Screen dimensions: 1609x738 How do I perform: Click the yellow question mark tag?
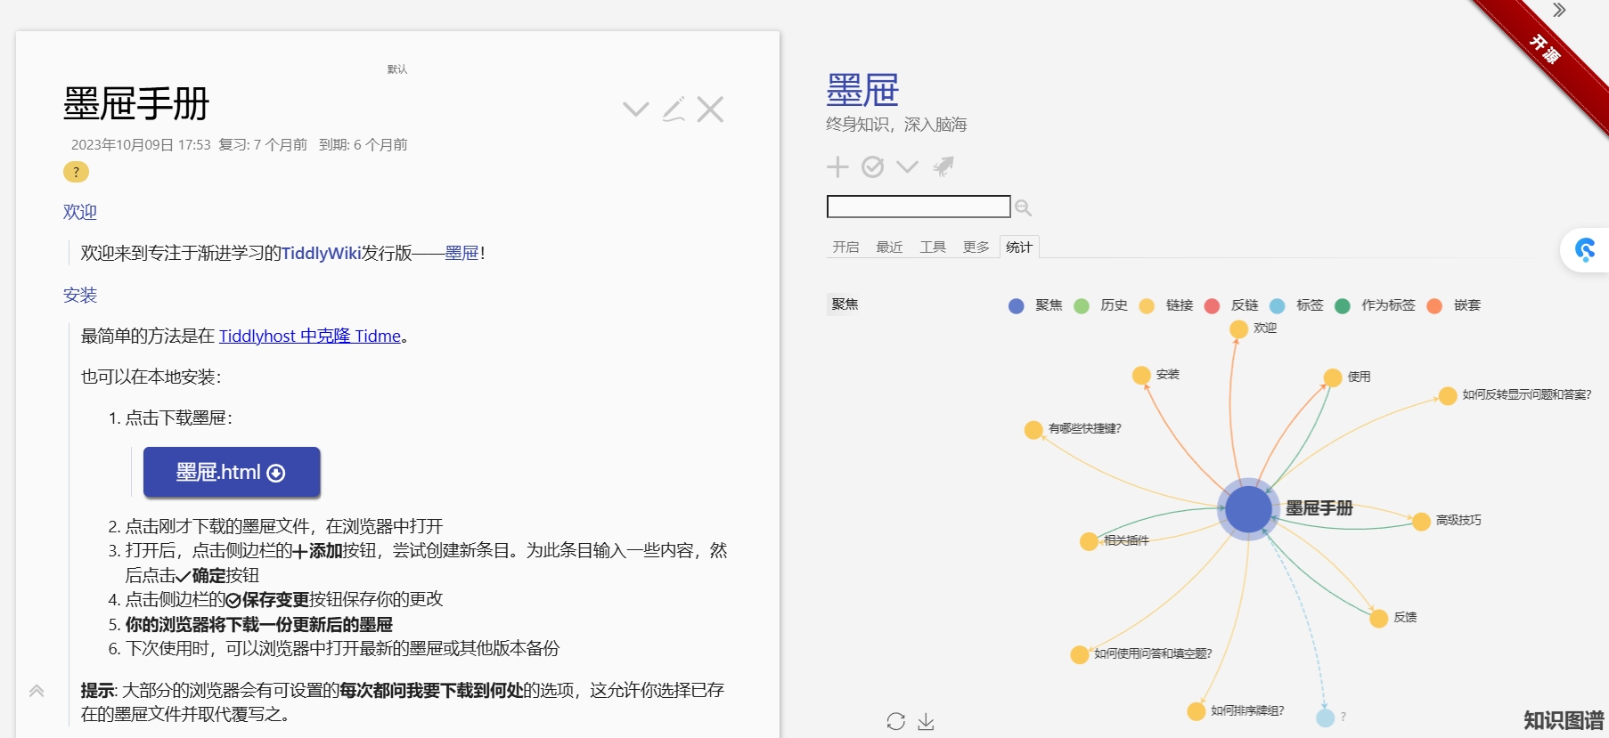76,172
